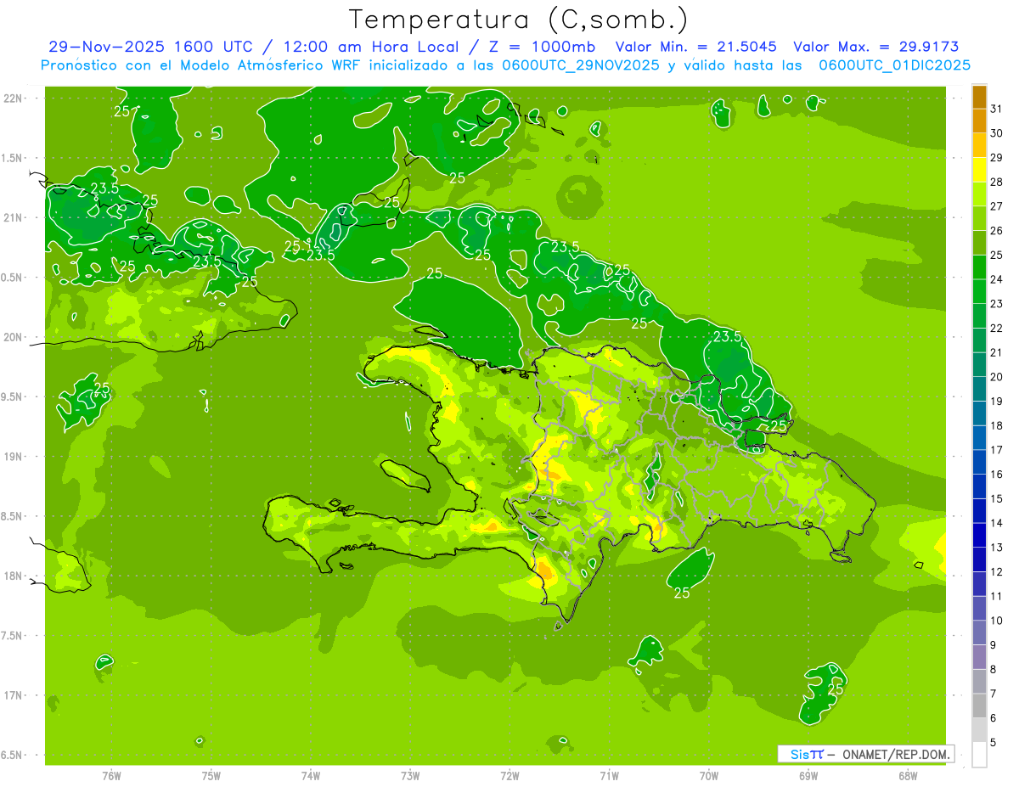The image size is (1019, 787).
Task: Click the color bar label '8'
Action: (994, 669)
